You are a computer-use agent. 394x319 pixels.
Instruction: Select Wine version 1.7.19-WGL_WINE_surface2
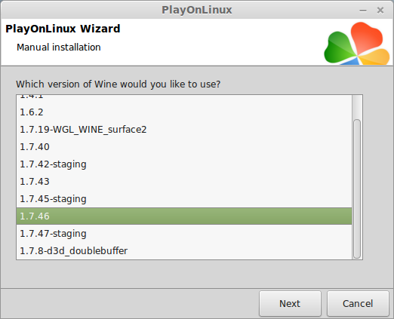[x=184, y=130]
